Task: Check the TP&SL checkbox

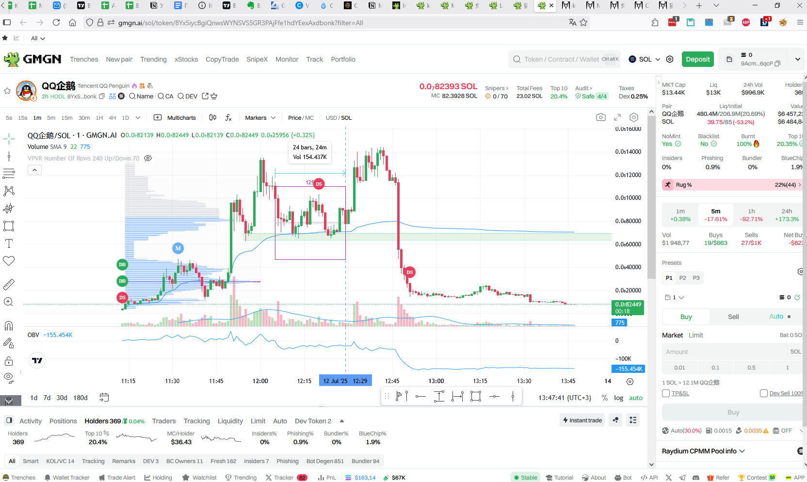Action: point(666,393)
